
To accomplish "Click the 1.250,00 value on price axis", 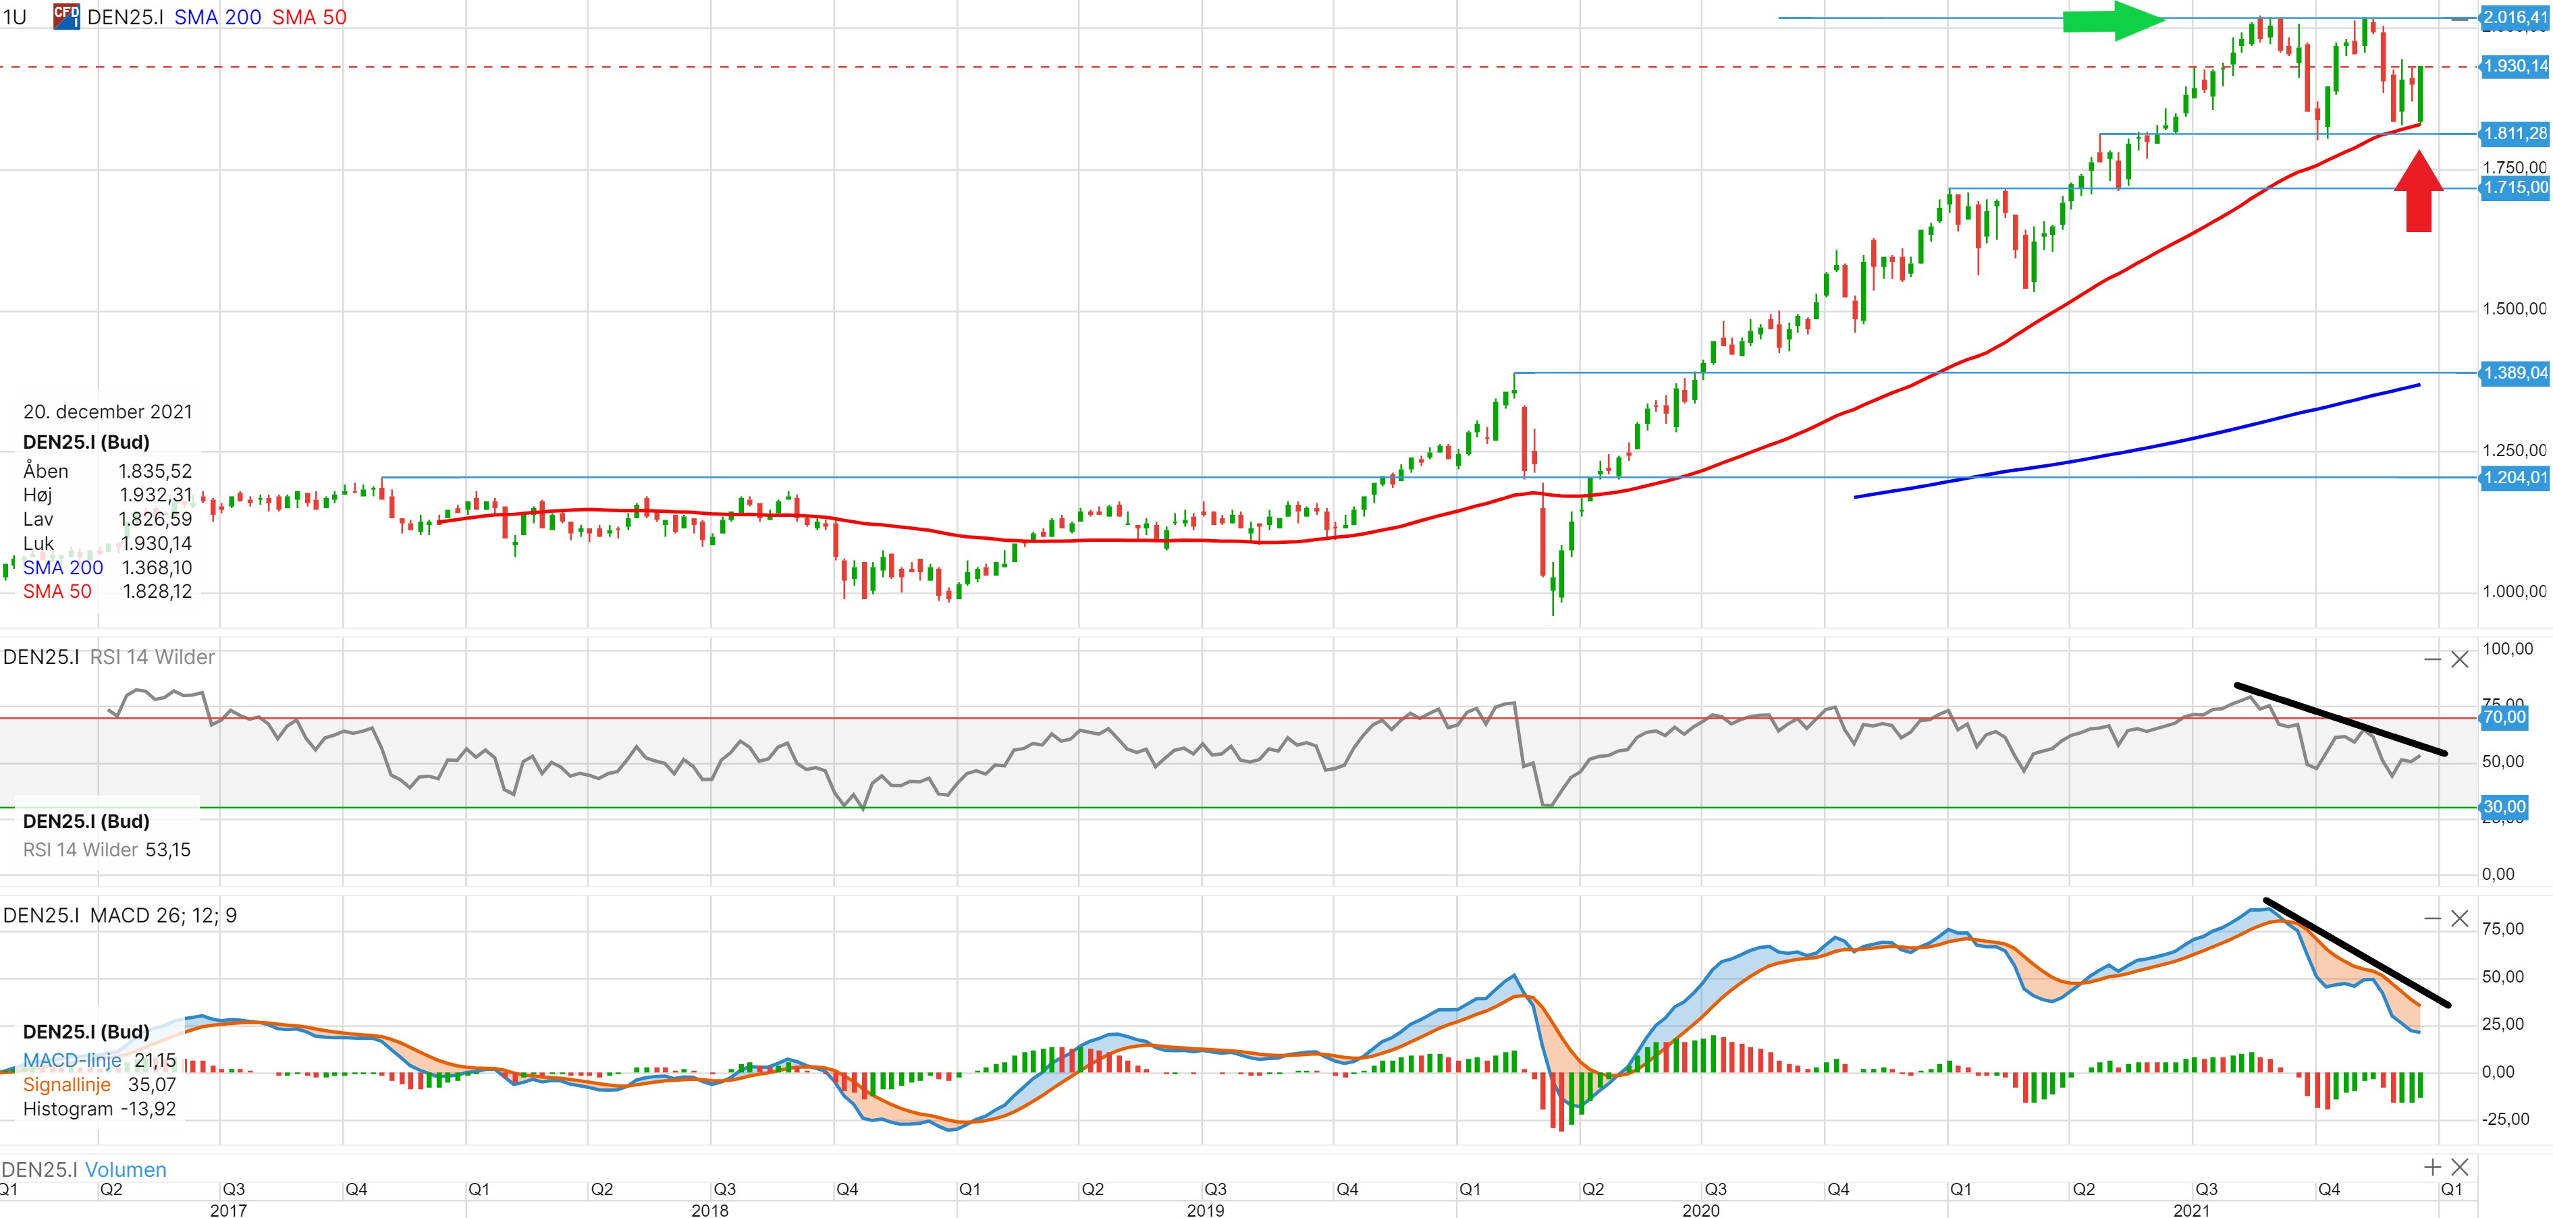I will (2513, 451).
